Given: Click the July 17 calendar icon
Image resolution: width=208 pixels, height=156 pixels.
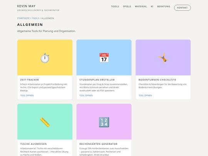Looking at the screenshot, I should click(x=104, y=57).
